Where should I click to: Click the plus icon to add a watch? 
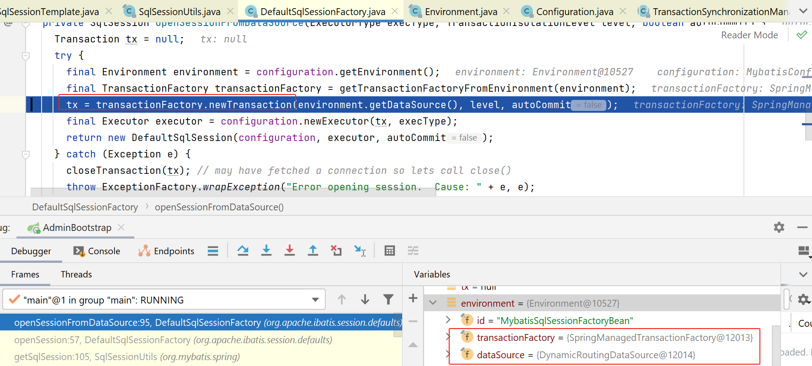click(x=413, y=298)
